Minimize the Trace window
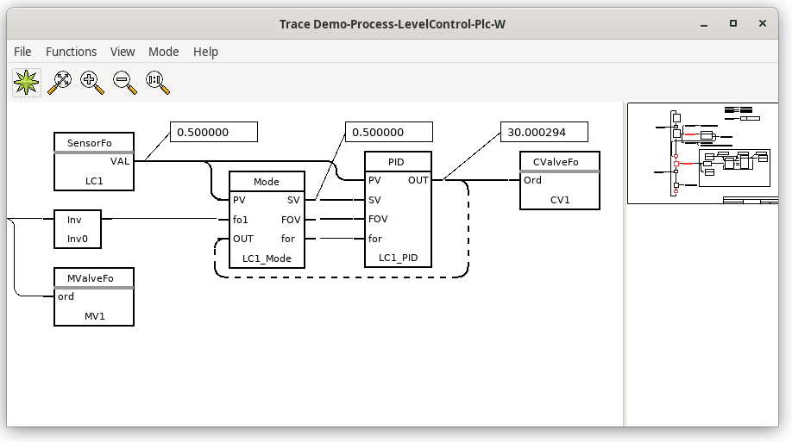This screenshot has height=442, width=792. [x=704, y=24]
